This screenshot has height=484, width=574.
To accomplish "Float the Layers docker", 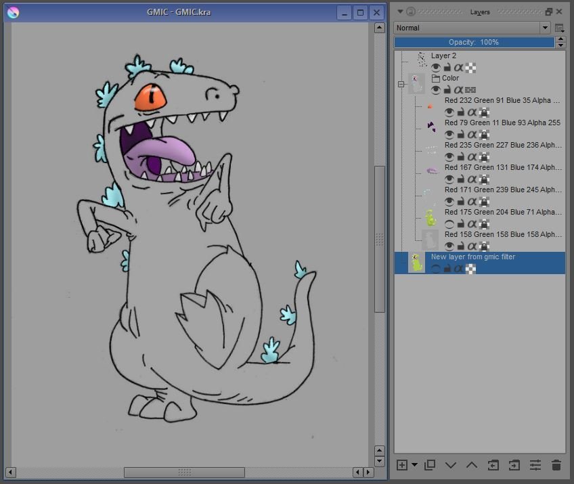I will point(548,12).
